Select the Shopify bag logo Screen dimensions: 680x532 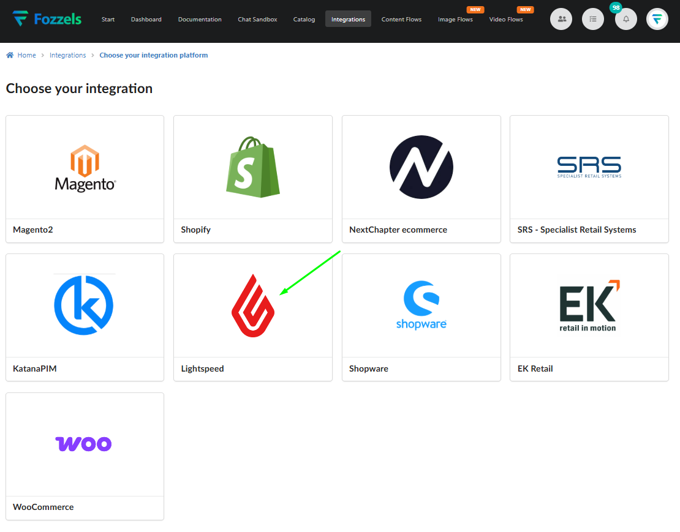[x=253, y=167]
